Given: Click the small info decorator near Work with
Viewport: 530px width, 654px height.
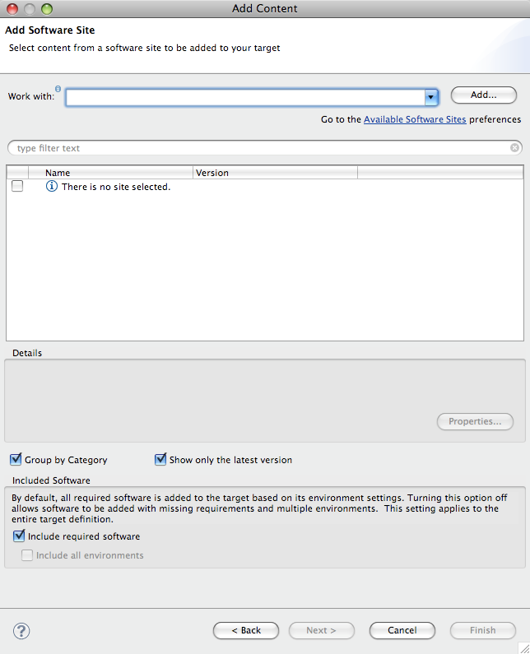Looking at the screenshot, I should coord(58,89).
